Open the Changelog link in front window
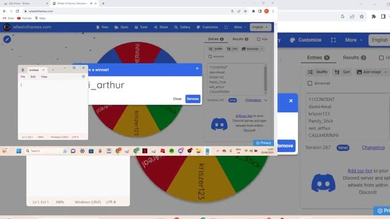This screenshot has width=390, height=219. pos(253,100)
